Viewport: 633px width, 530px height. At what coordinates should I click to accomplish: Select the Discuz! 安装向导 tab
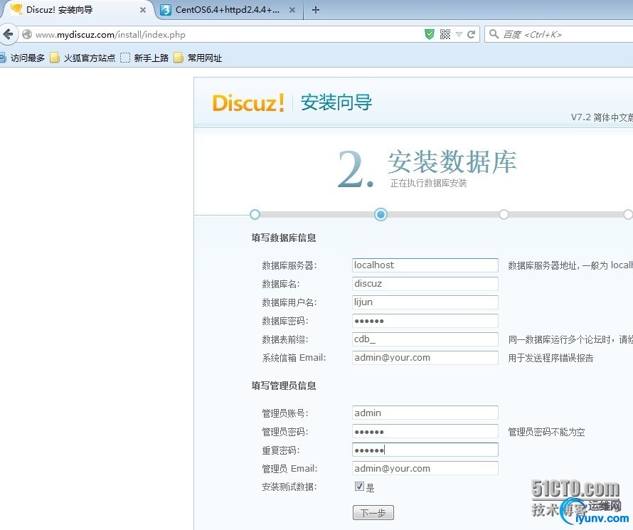tap(77, 10)
